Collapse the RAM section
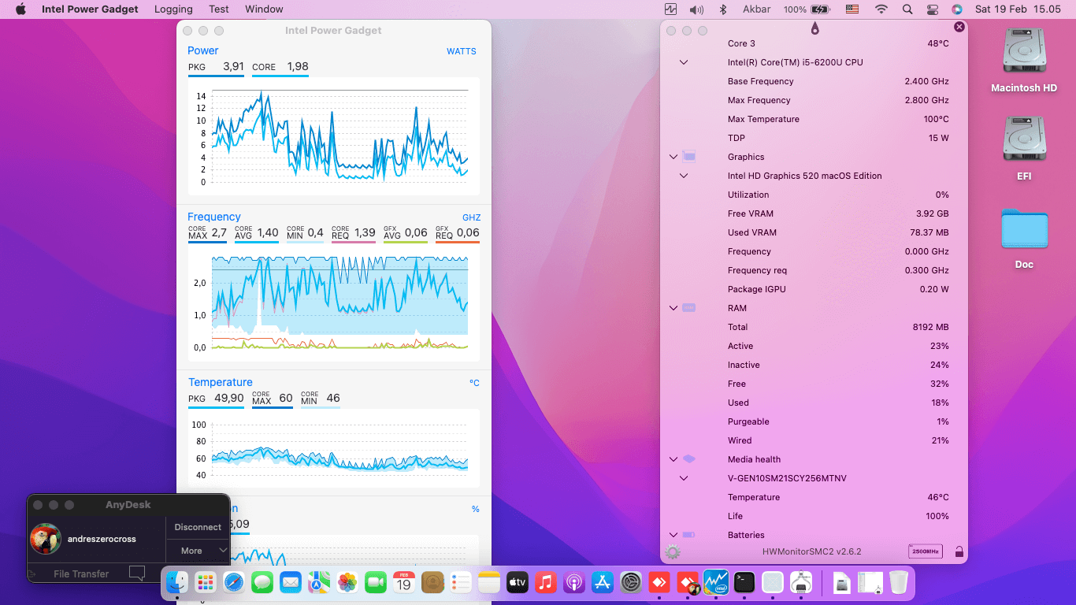This screenshot has width=1076, height=605. (673, 308)
